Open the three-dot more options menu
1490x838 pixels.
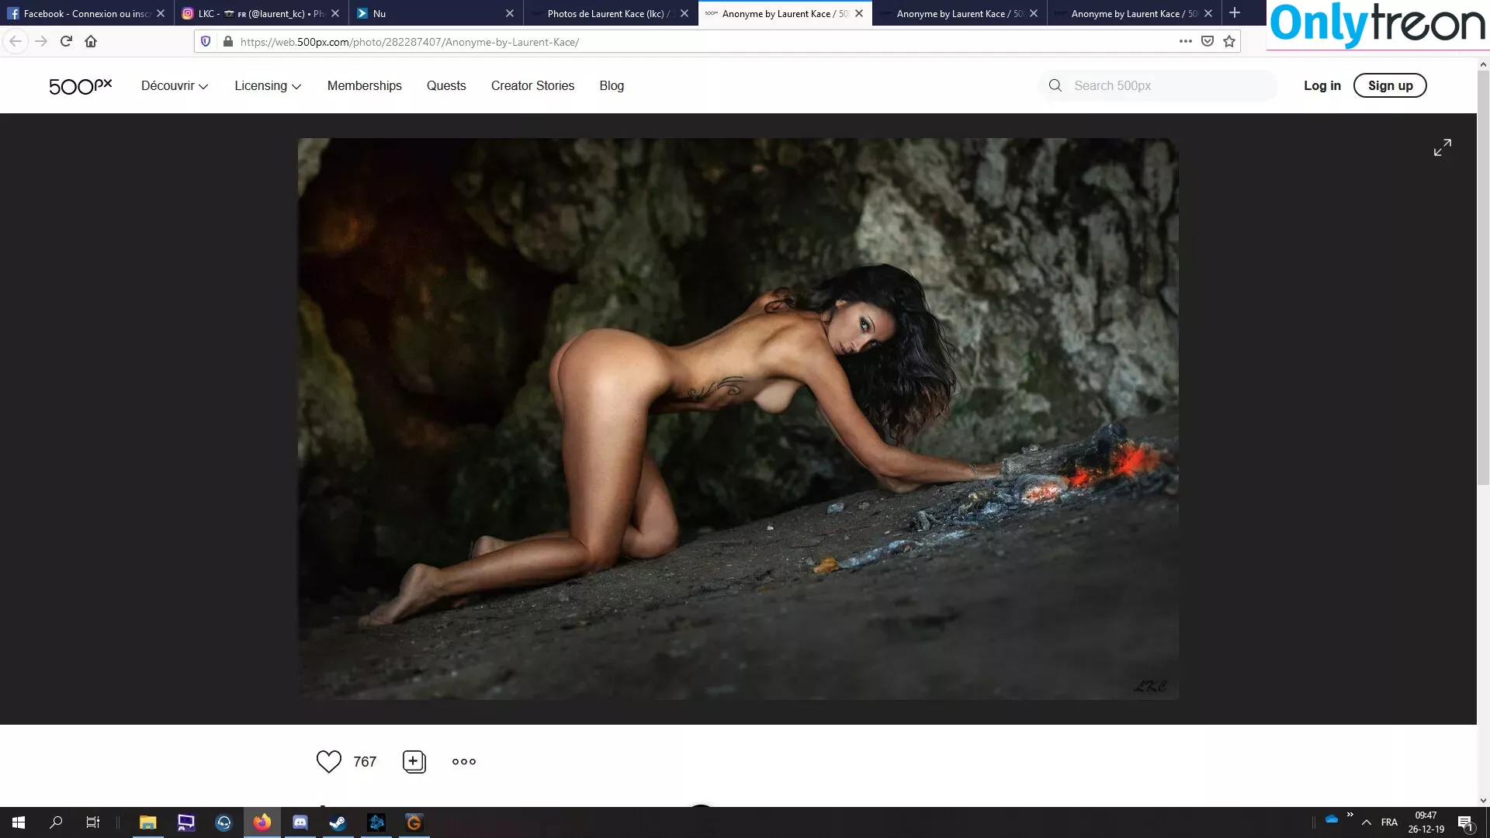tap(464, 762)
